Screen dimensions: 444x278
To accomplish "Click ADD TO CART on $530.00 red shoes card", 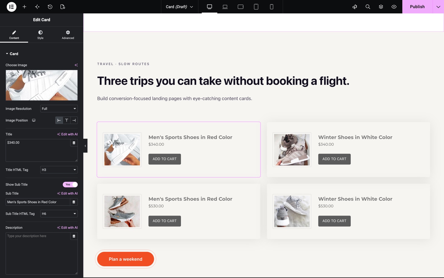I will point(165,221).
